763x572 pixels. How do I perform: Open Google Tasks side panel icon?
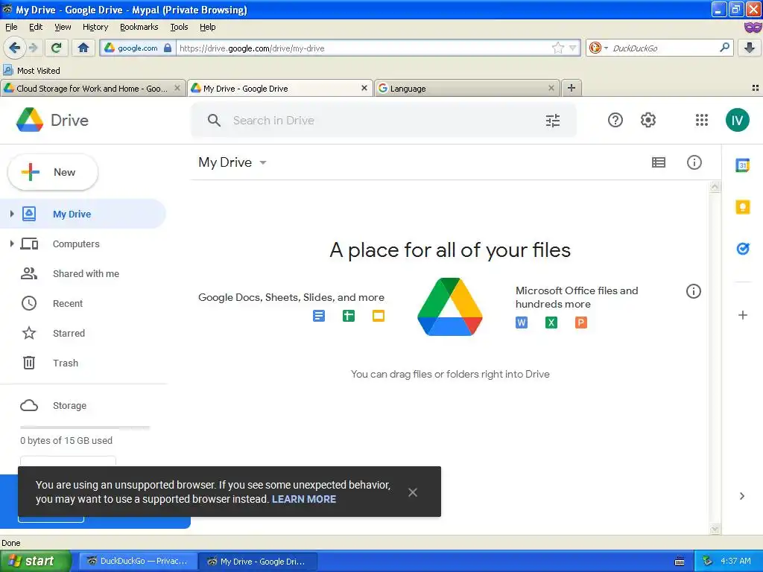click(x=743, y=249)
